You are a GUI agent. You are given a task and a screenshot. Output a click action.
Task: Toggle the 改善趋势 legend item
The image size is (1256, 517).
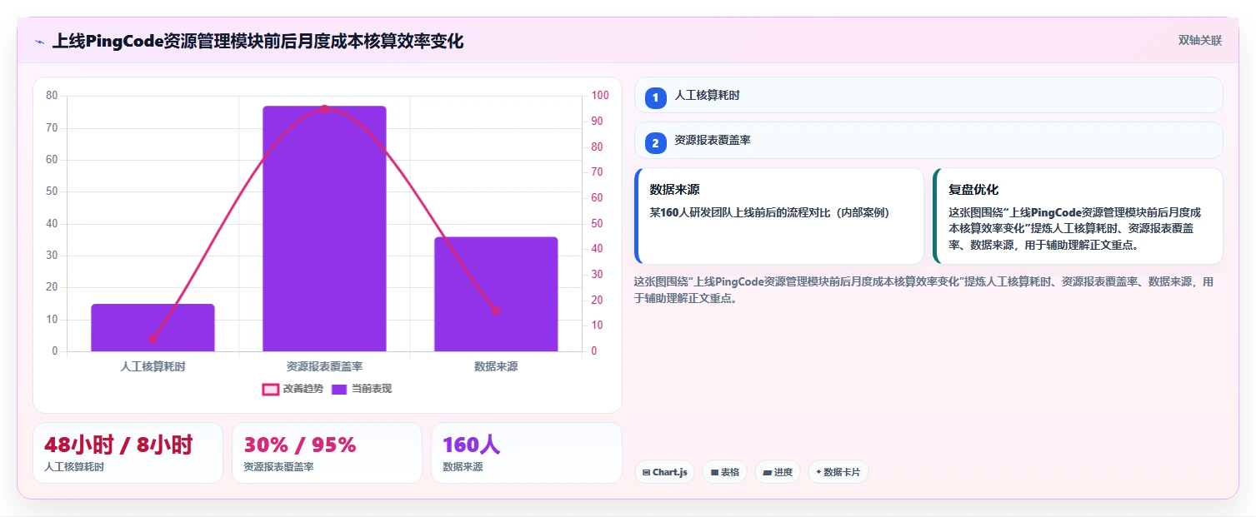[x=293, y=389]
